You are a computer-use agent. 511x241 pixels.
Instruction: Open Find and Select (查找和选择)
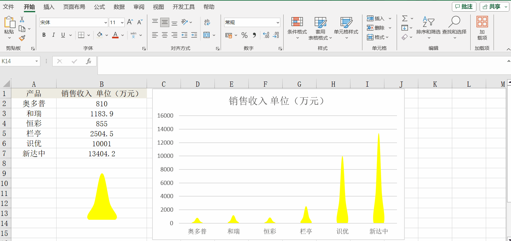[x=454, y=28]
